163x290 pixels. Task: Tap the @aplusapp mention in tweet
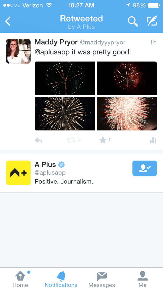[x=52, y=52]
